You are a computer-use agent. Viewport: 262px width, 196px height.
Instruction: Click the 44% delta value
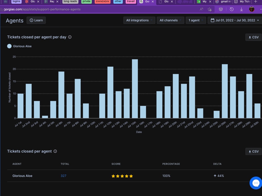pyautogui.click(x=219, y=176)
